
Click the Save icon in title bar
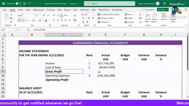pos(25,4)
